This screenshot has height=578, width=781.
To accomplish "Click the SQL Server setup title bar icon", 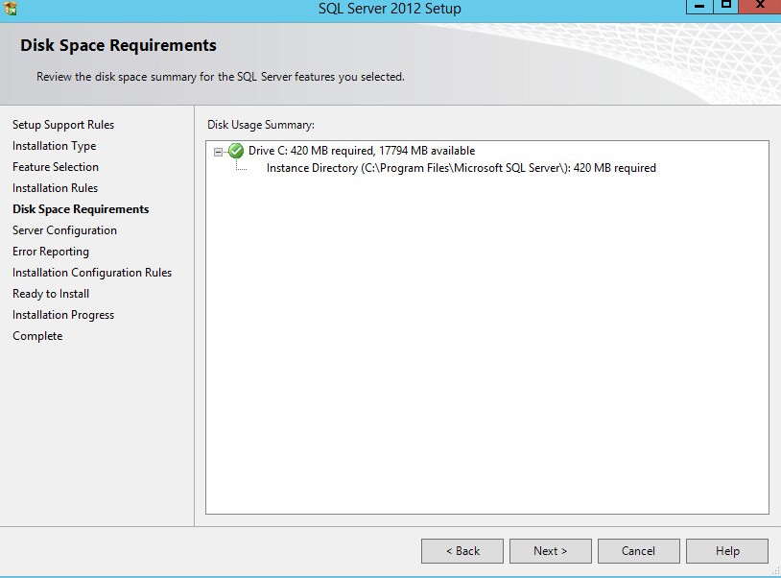I will click(10, 8).
